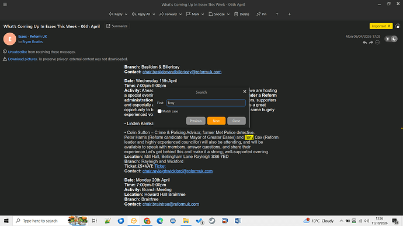Screen dimensions: 403x226
Task: Click the taskbar search box
Action: (50, 221)
